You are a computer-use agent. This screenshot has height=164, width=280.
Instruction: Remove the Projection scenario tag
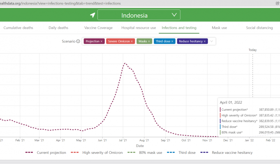pyautogui.click(x=101, y=41)
